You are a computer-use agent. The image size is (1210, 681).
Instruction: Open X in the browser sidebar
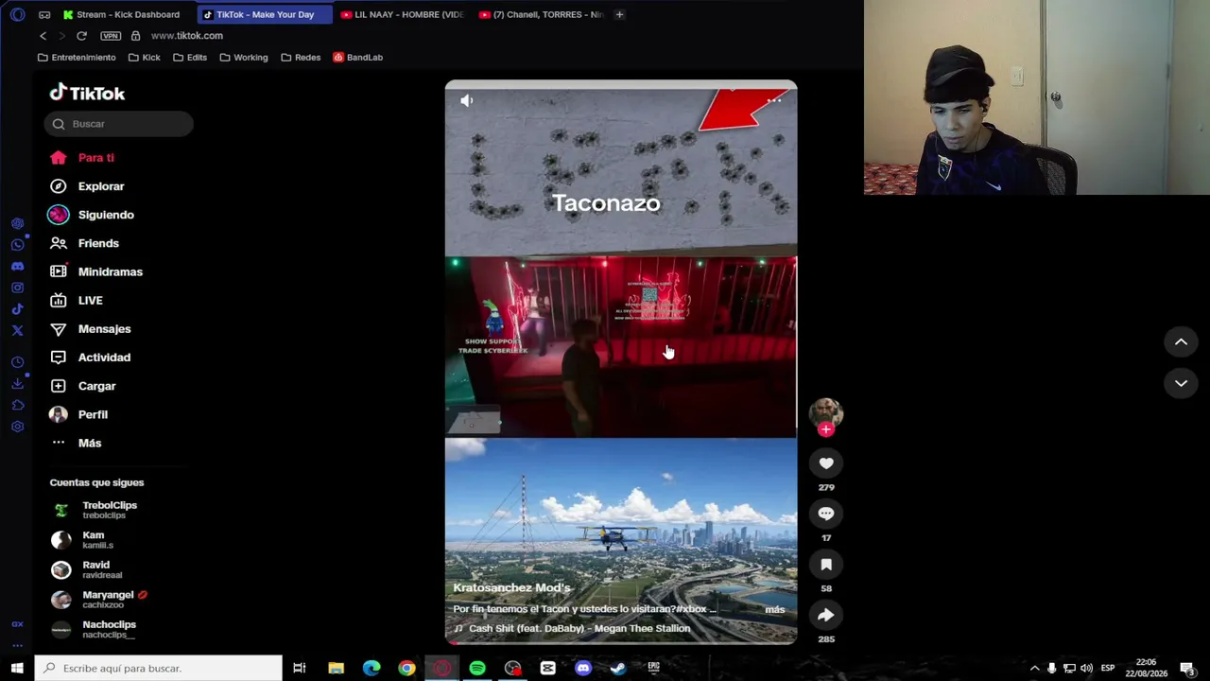click(x=17, y=330)
